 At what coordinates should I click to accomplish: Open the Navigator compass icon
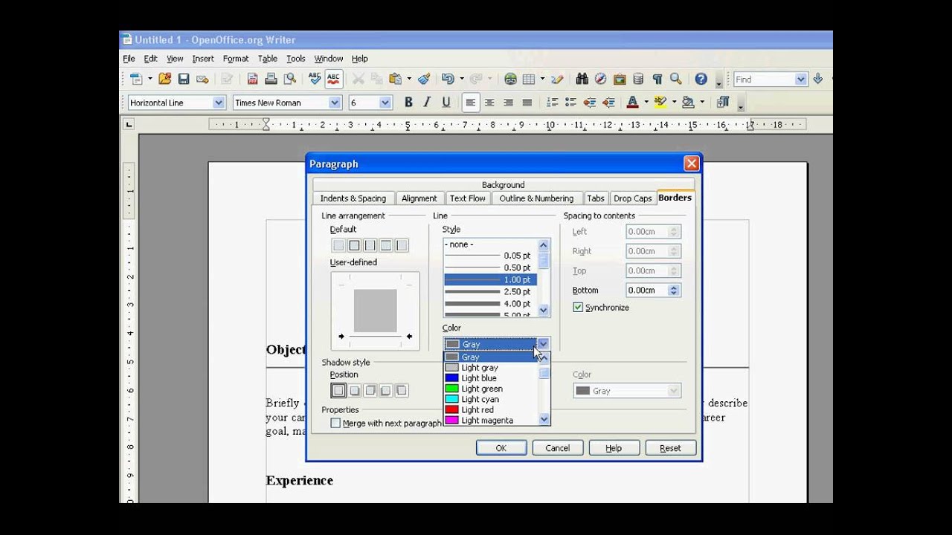(600, 79)
